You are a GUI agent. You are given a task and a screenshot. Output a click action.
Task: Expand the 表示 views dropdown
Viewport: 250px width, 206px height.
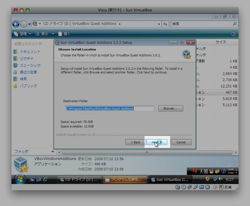coord(45,34)
